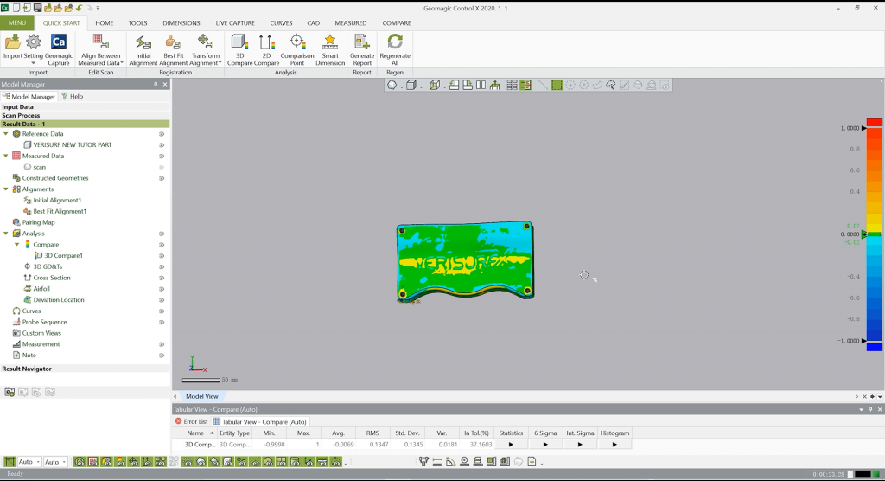Run Regenerate All in the ribbon
Viewport: 885px width, 481px height.
394,49
